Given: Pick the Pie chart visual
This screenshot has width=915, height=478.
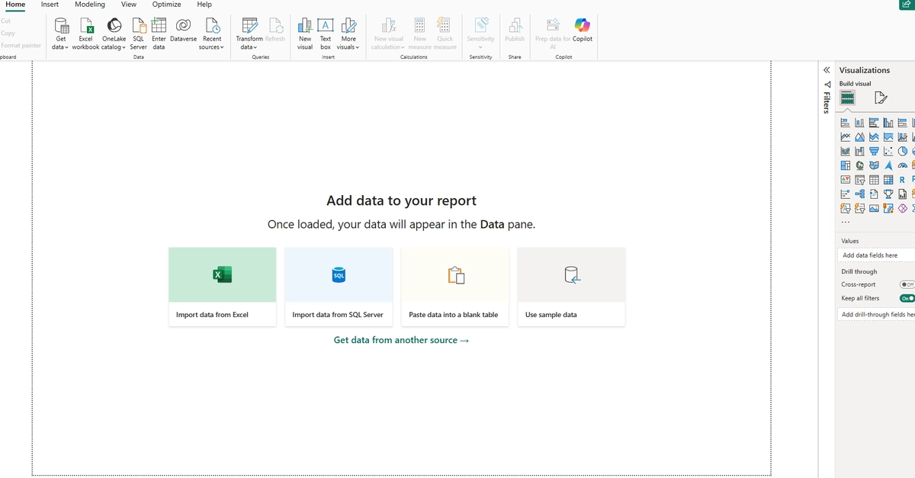Looking at the screenshot, I should [903, 151].
